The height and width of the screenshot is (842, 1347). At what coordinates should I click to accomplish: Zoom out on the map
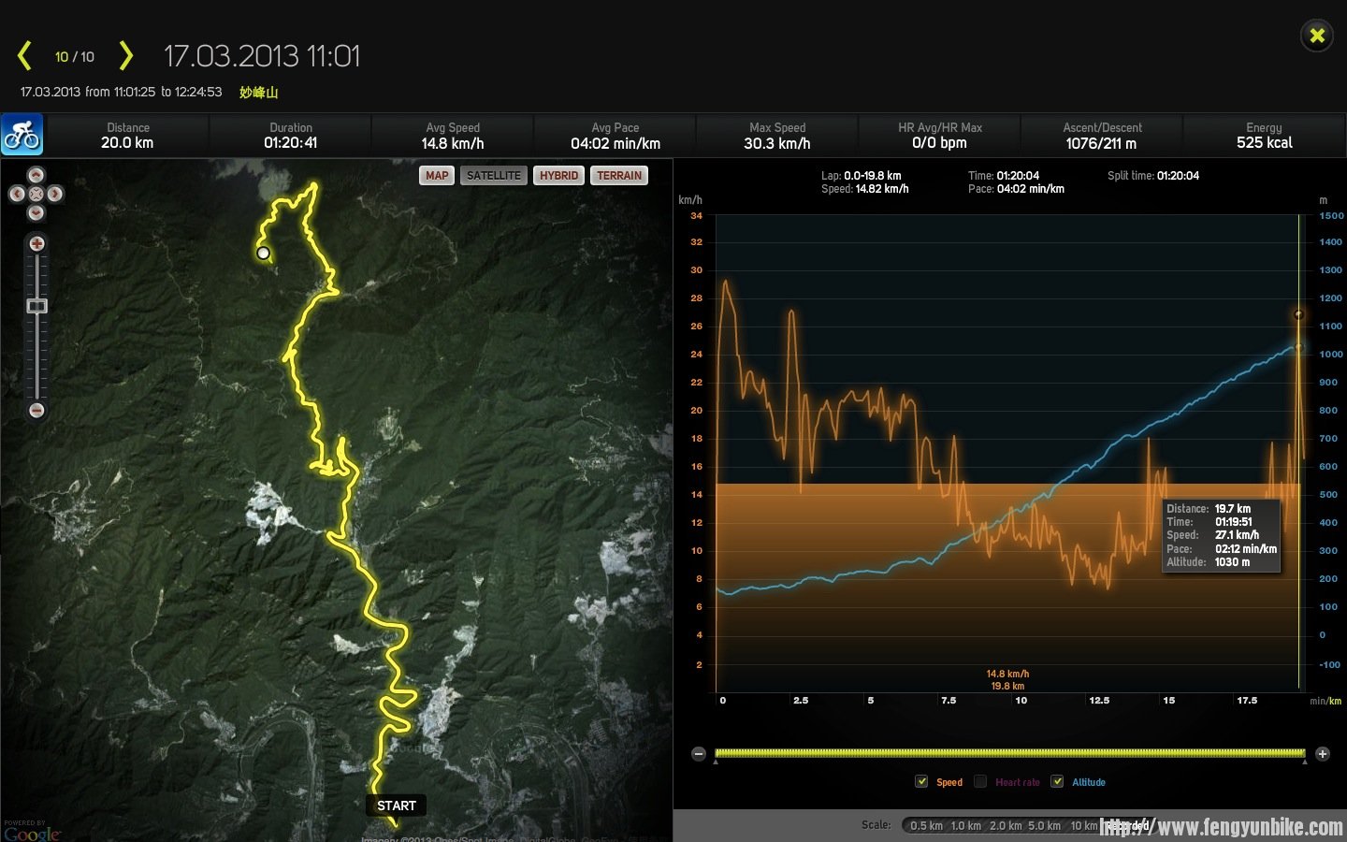click(36, 410)
